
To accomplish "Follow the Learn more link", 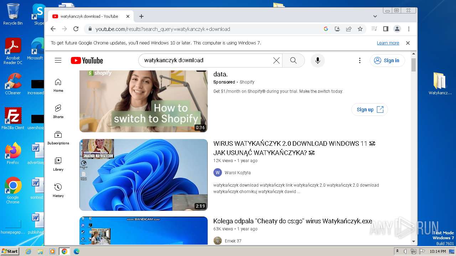I will point(388,43).
